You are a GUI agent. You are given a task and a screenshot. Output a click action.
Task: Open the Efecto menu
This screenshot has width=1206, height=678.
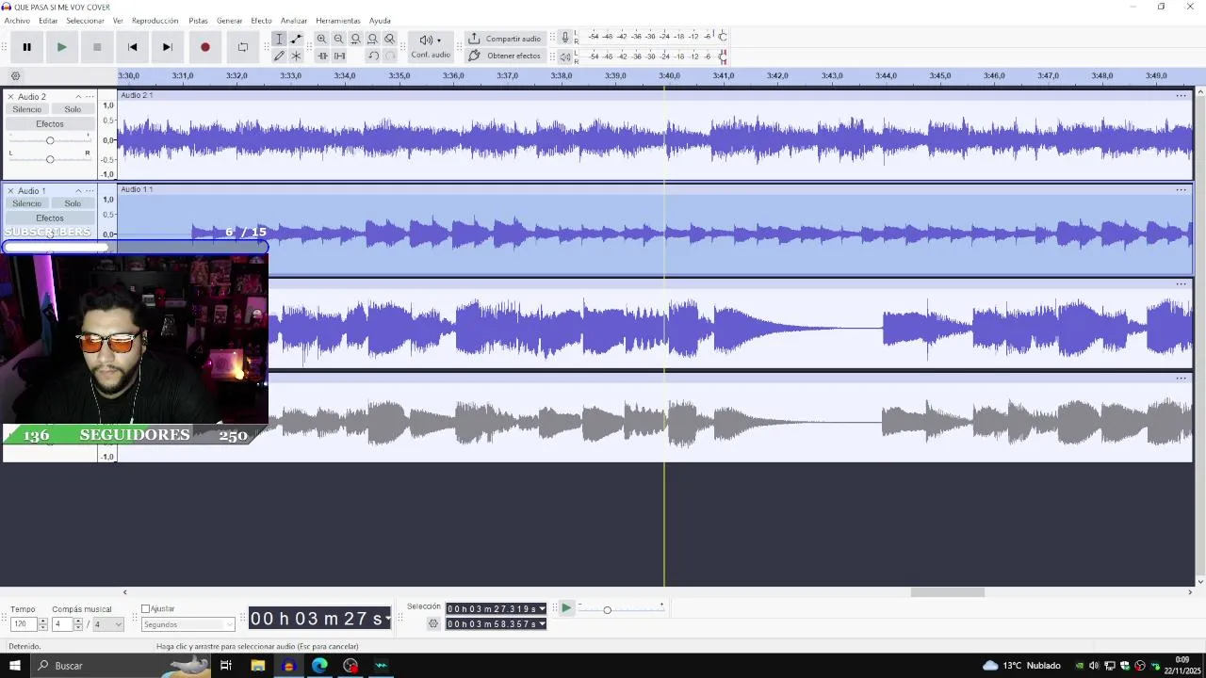click(261, 21)
